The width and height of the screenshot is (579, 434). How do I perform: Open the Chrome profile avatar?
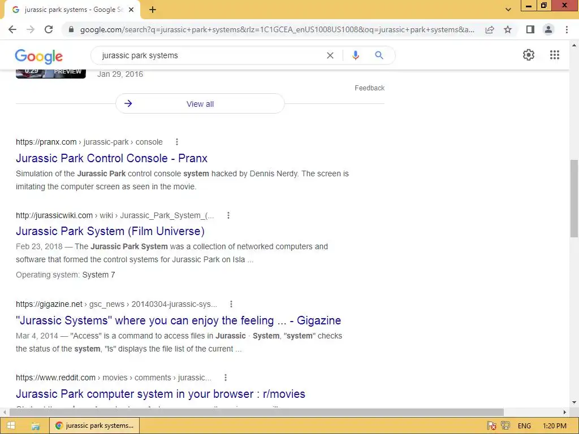coord(548,29)
